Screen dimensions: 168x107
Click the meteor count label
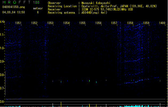(x=38, y=8)
